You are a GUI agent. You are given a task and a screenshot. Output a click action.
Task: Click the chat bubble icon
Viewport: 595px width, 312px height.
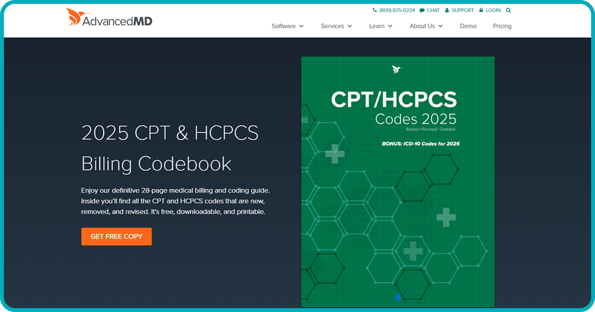coord(421,10)
